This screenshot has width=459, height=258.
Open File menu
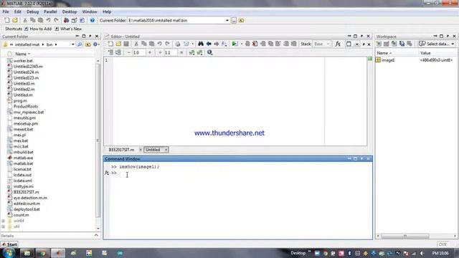pos(6,11)
